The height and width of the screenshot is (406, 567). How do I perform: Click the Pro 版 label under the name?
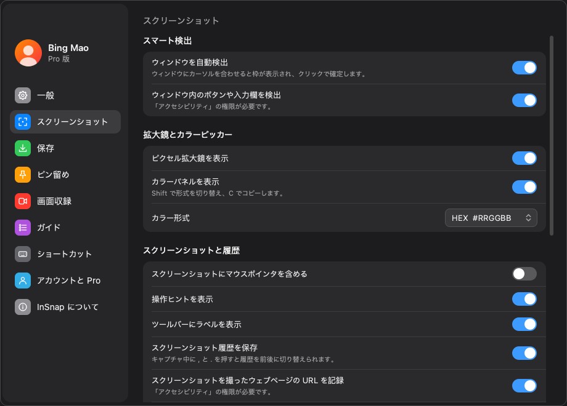click(59, 59)
